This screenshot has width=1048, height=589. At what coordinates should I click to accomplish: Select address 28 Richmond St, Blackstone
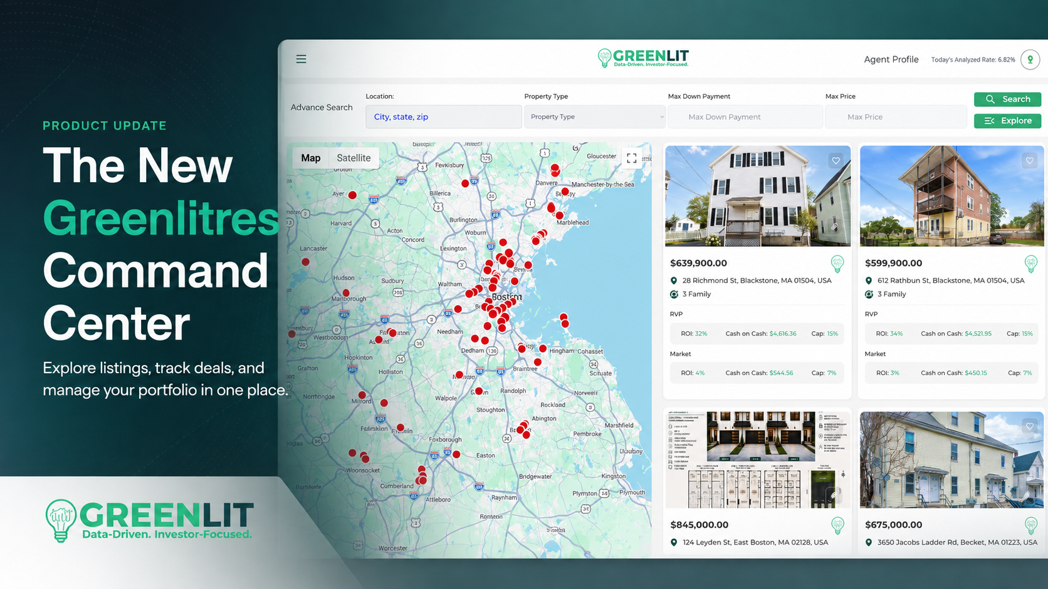(757, 280)
